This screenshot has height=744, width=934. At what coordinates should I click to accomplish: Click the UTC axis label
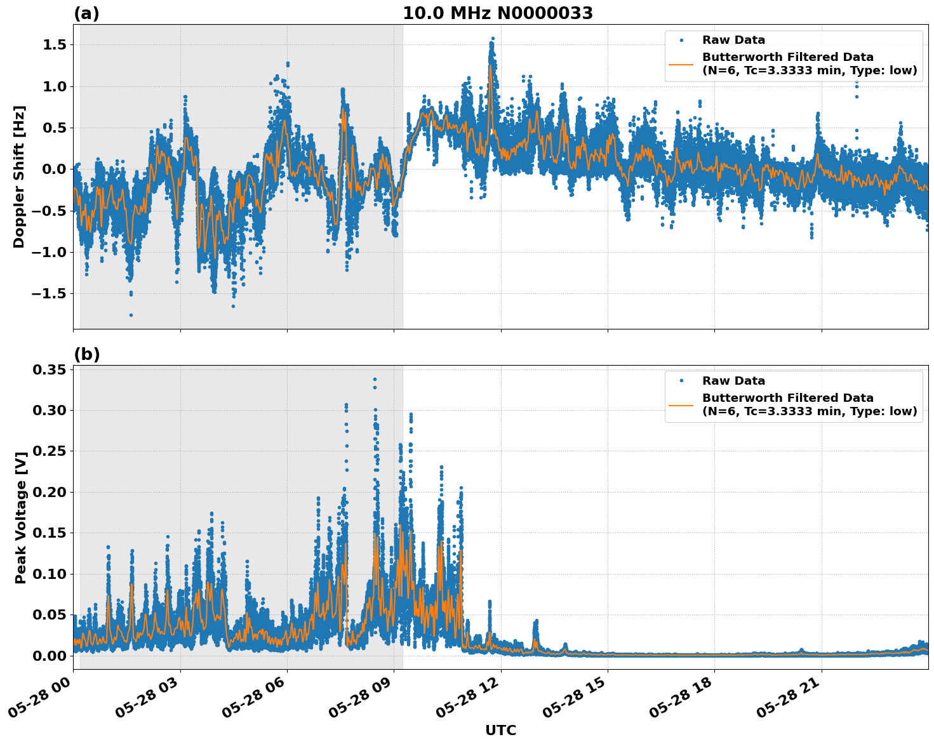pos(500,731)
